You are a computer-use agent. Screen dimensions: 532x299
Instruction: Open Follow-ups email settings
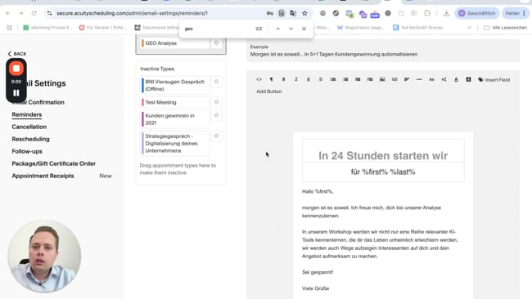[27, 151]
